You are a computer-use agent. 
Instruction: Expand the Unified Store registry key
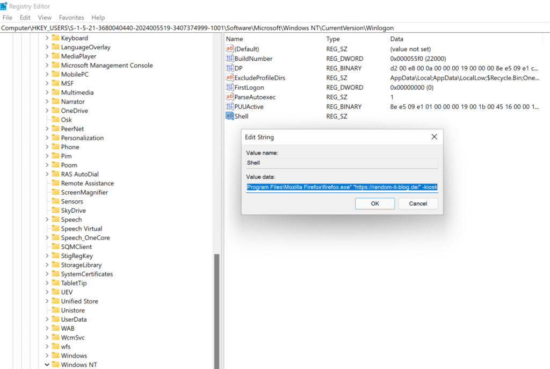tap(47, 301)
